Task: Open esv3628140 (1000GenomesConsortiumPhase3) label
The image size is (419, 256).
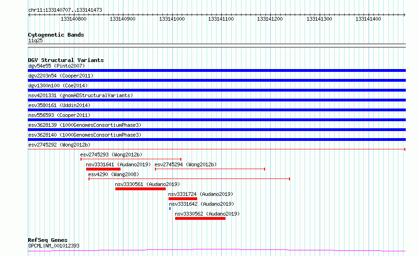Action: coord(85,135)
